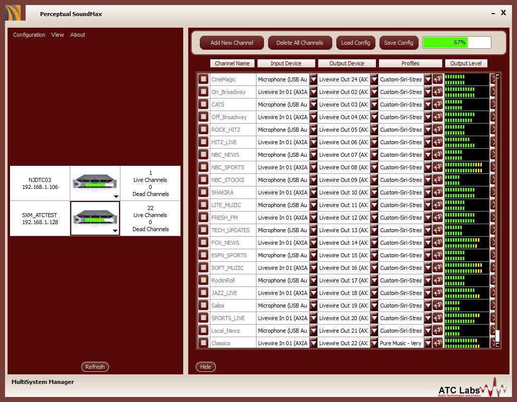Click the speaker icon for On_Broadway channel
This screenshot has height=402, width=517.
(x=438, y=92)
